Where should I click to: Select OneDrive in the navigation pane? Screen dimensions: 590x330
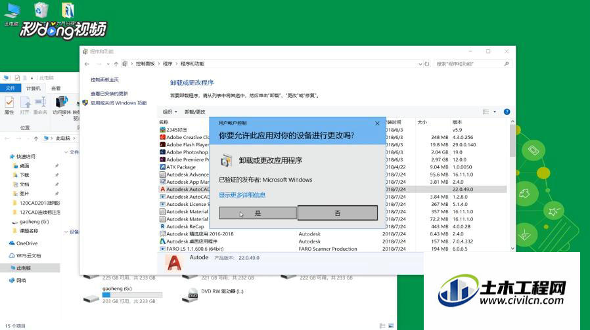(27, 243)
